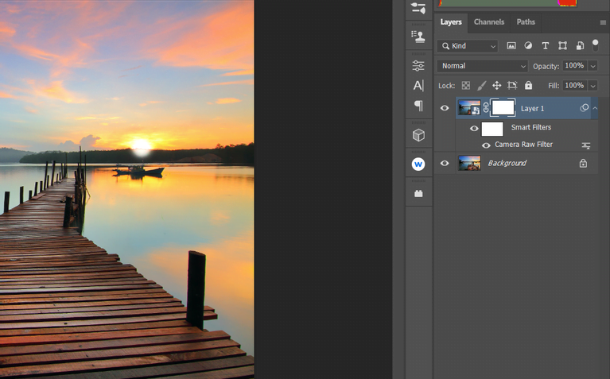Open the Fill slider dropdown arrow
This screenshot has height=379, width=610.
tap(593, 86)
